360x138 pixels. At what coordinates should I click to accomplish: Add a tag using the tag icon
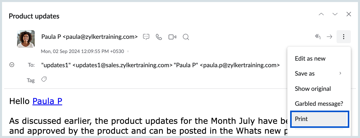(44, 80)
